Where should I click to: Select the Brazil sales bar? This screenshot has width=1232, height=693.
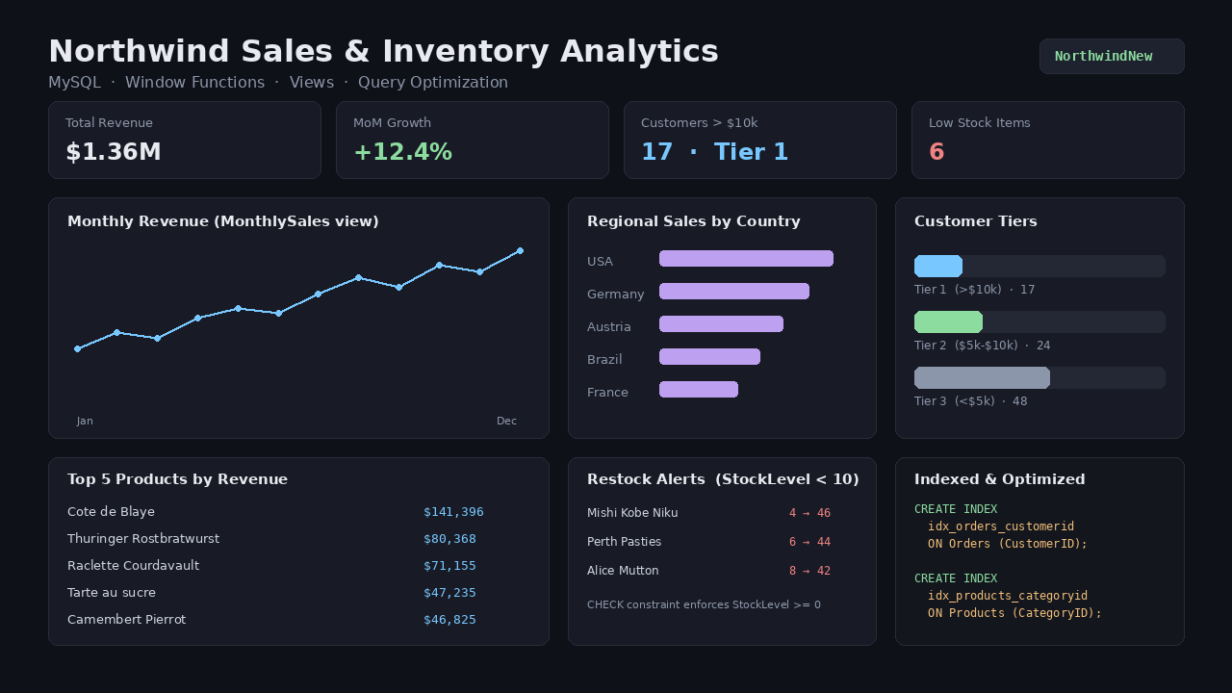point(709,356)
